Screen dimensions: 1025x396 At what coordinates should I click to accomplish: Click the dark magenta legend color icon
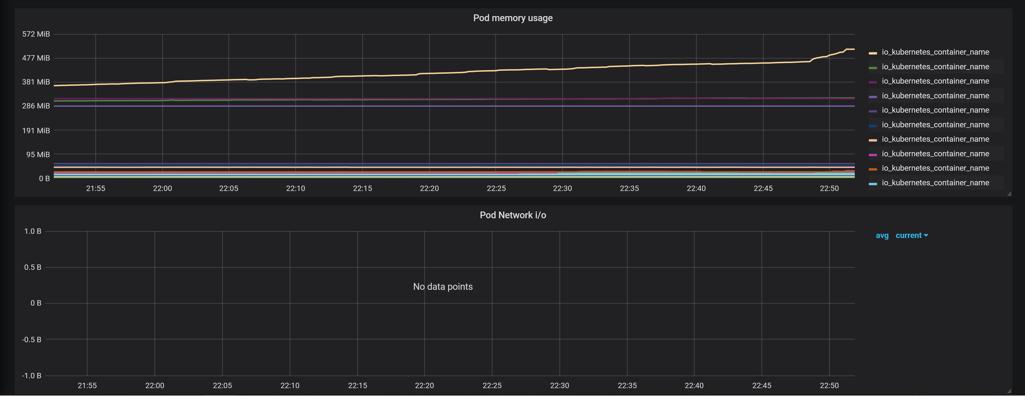(x=873, y=82)
